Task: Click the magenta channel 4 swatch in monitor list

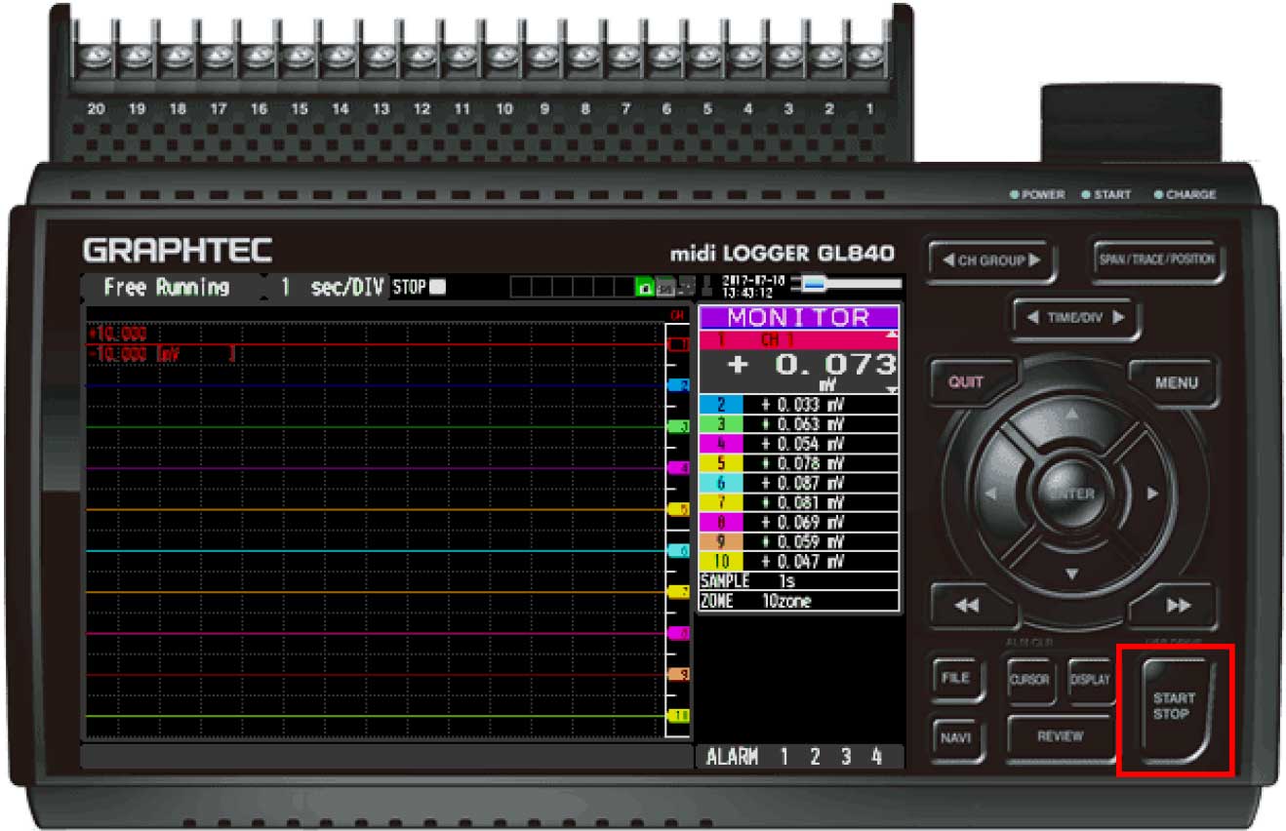Action: pos(721,444)
